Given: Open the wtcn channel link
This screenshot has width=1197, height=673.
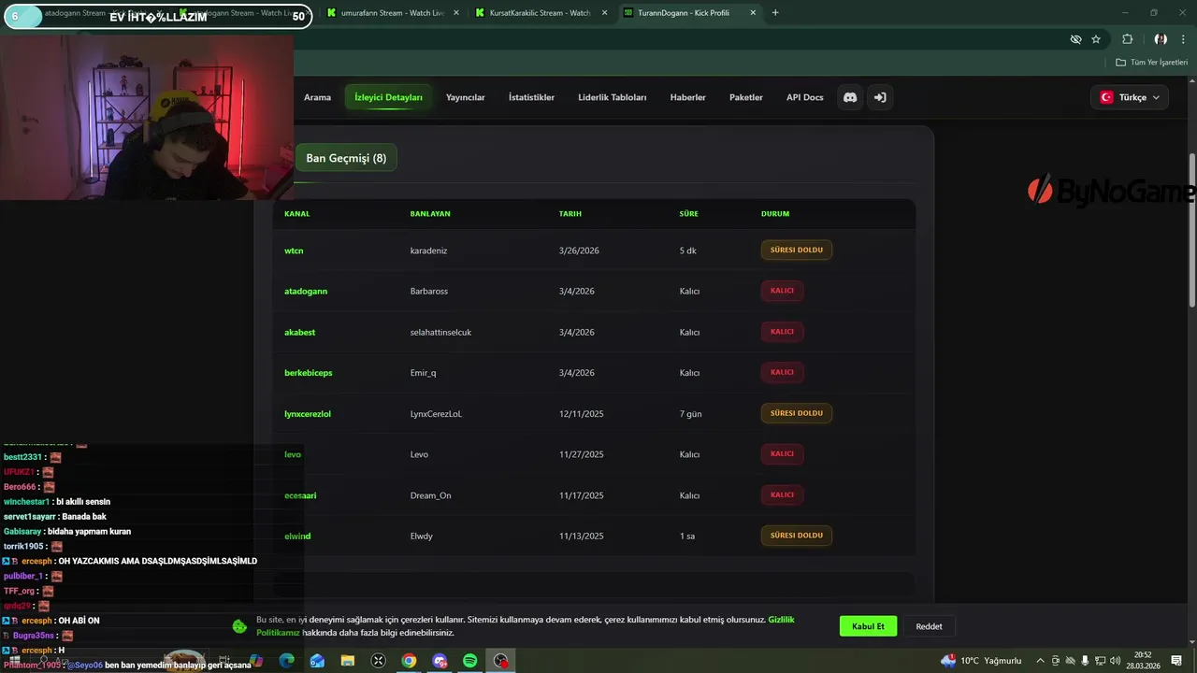Looking at the screenshot, I should (x=294, y=251).
